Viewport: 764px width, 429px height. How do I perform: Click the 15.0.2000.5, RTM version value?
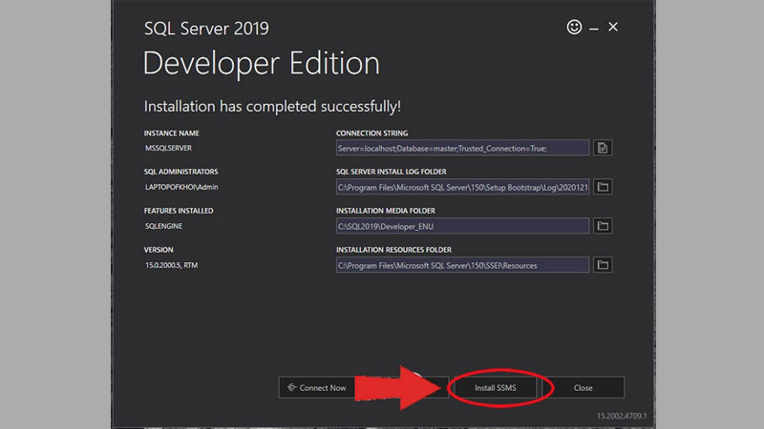172,265
